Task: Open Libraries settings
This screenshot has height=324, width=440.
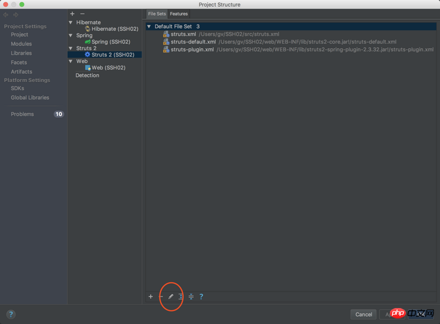Action: pos(21,53)
